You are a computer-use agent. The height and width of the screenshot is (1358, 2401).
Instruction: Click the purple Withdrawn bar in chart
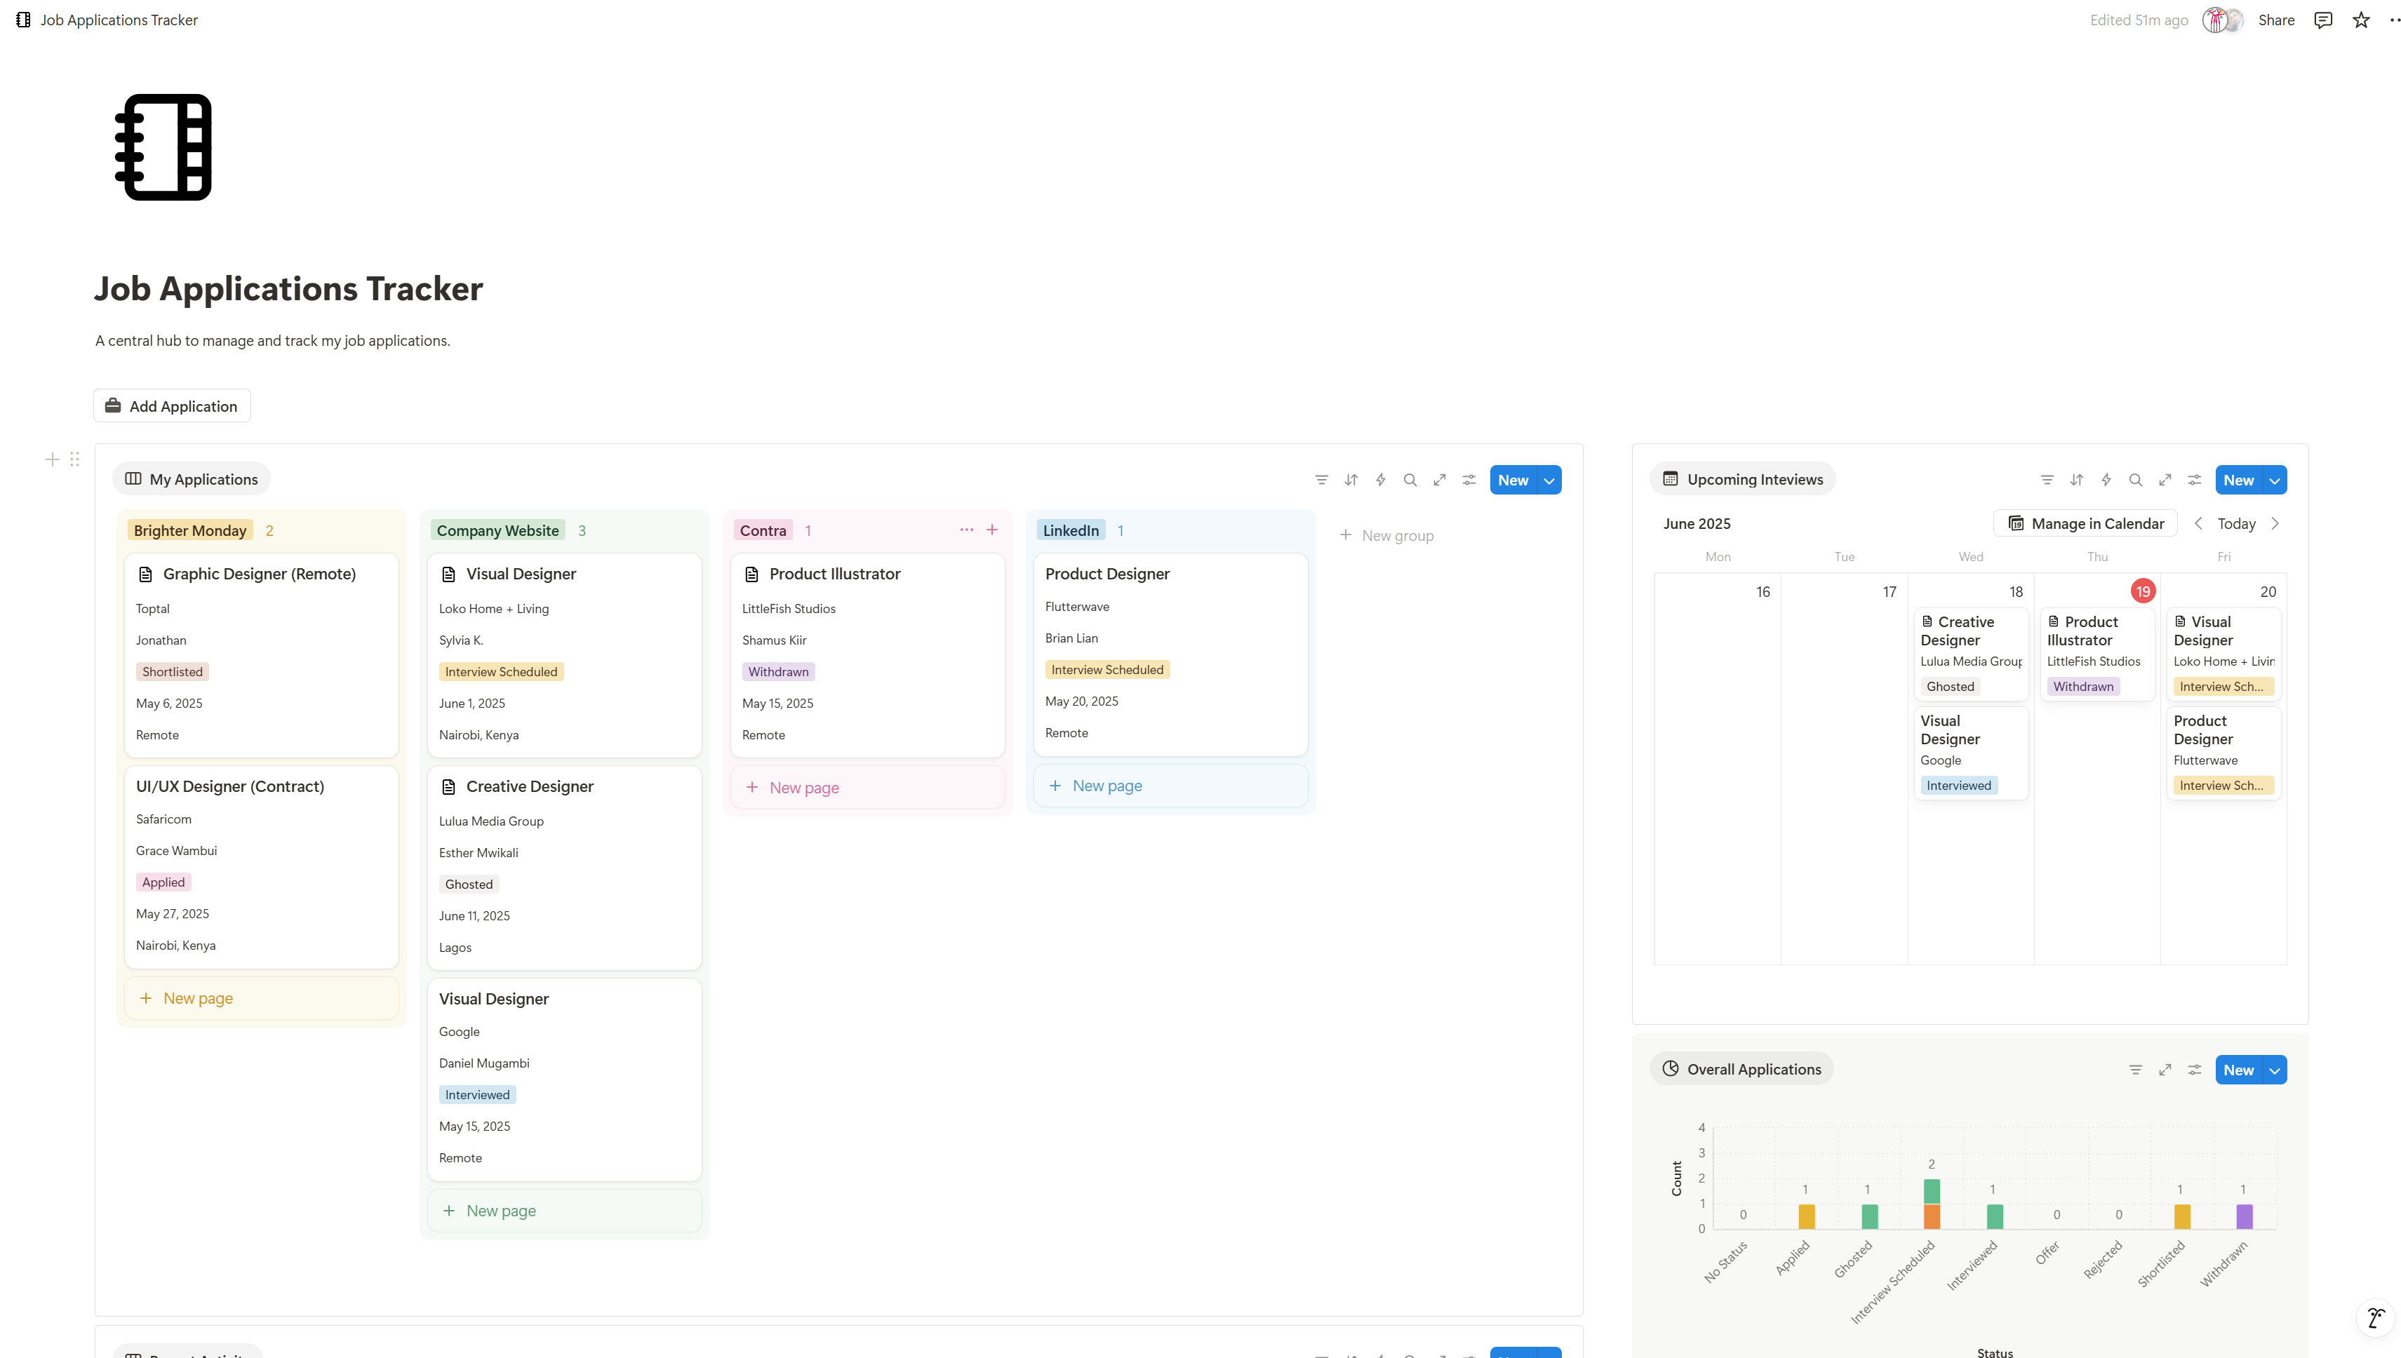coord(2243,1216)
